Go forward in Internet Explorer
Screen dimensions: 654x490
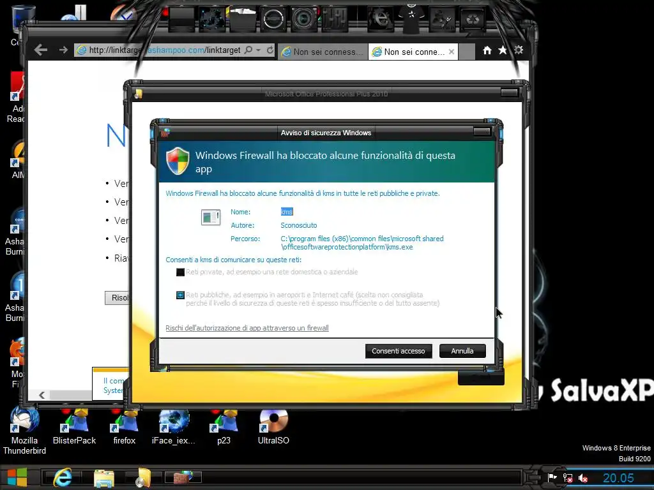63,50
